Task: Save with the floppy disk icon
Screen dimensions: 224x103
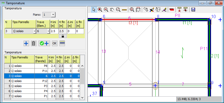Action: click(x=193, y=10)
